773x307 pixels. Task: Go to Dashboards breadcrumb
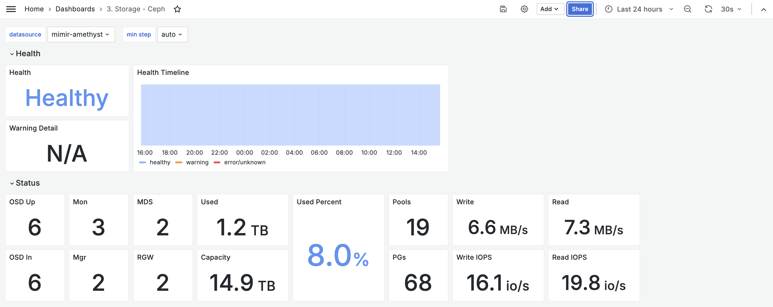click(75, 9)
